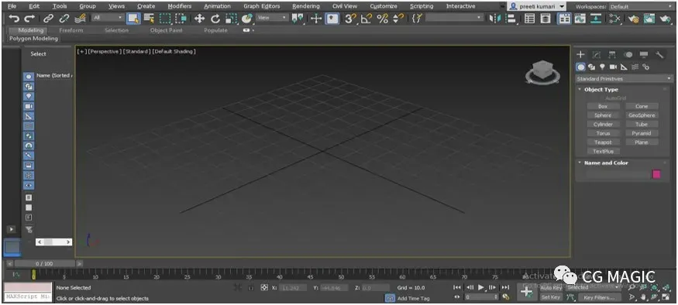This screenshot has height=305, width=678.
Task: Activate the Select Object tool
Action: pos(133,19)
